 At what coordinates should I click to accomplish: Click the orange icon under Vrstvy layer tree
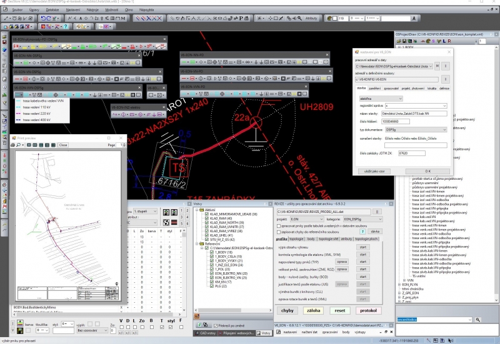[197, 317]
